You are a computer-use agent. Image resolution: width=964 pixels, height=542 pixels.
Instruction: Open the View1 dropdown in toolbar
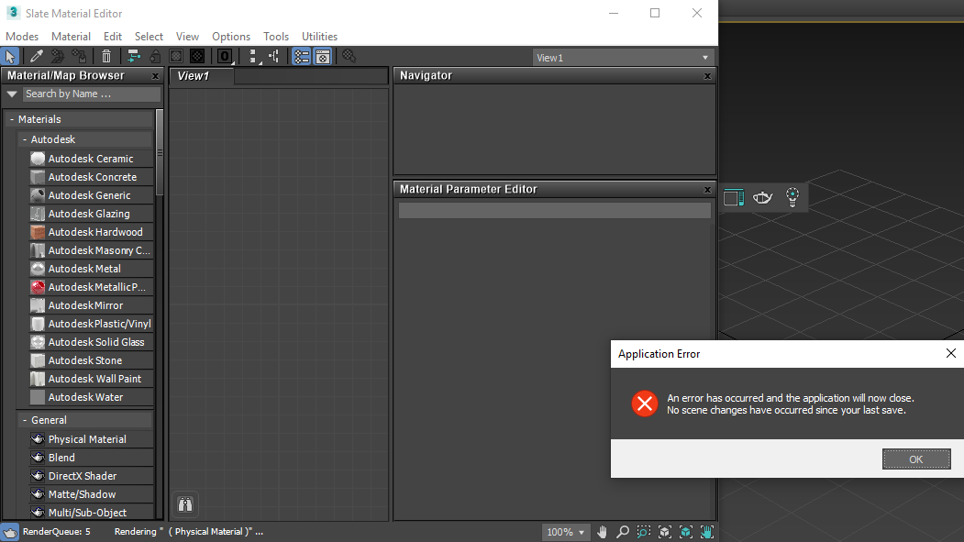622,58
